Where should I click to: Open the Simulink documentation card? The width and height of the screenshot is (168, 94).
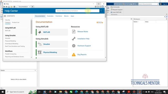pos(52,44)
